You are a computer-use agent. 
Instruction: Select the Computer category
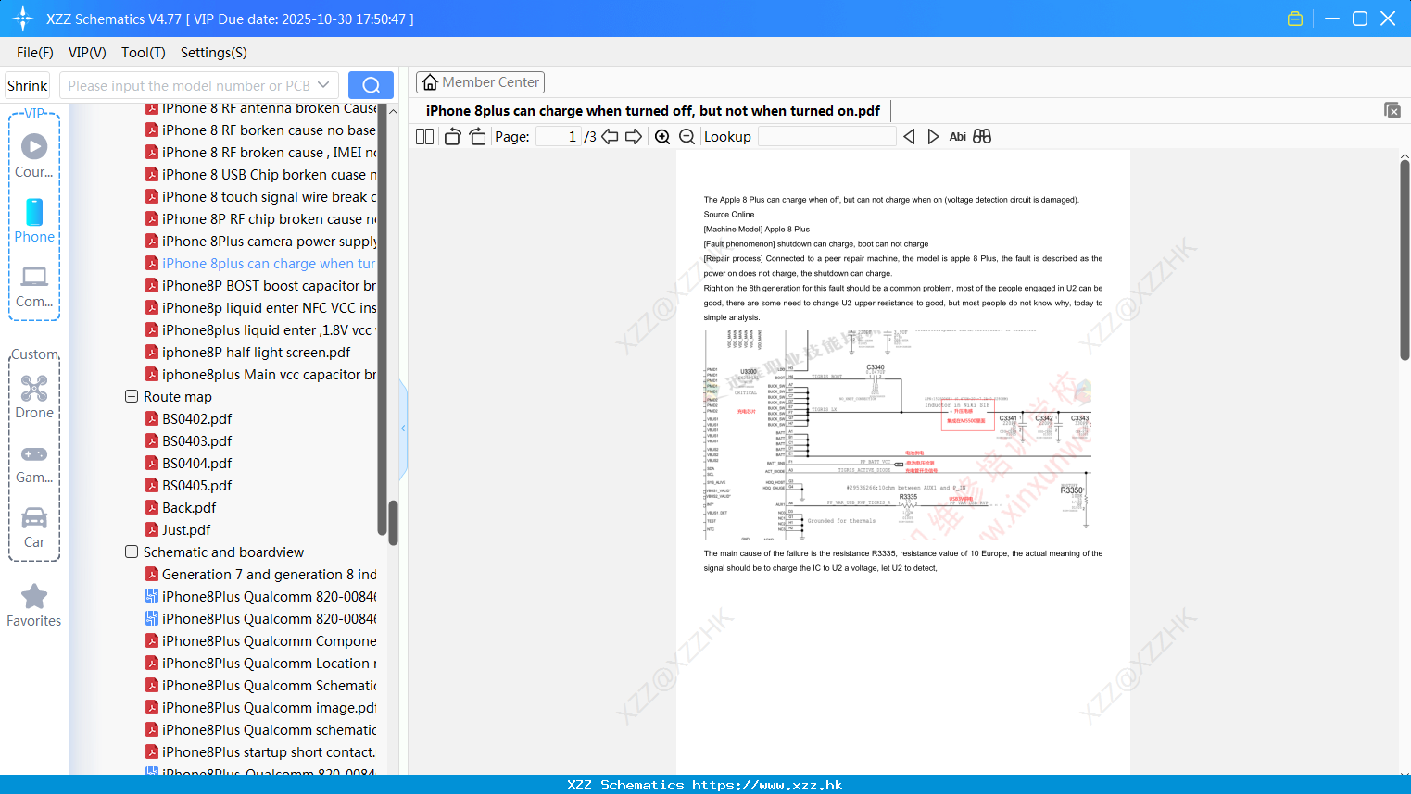point(34,286)
